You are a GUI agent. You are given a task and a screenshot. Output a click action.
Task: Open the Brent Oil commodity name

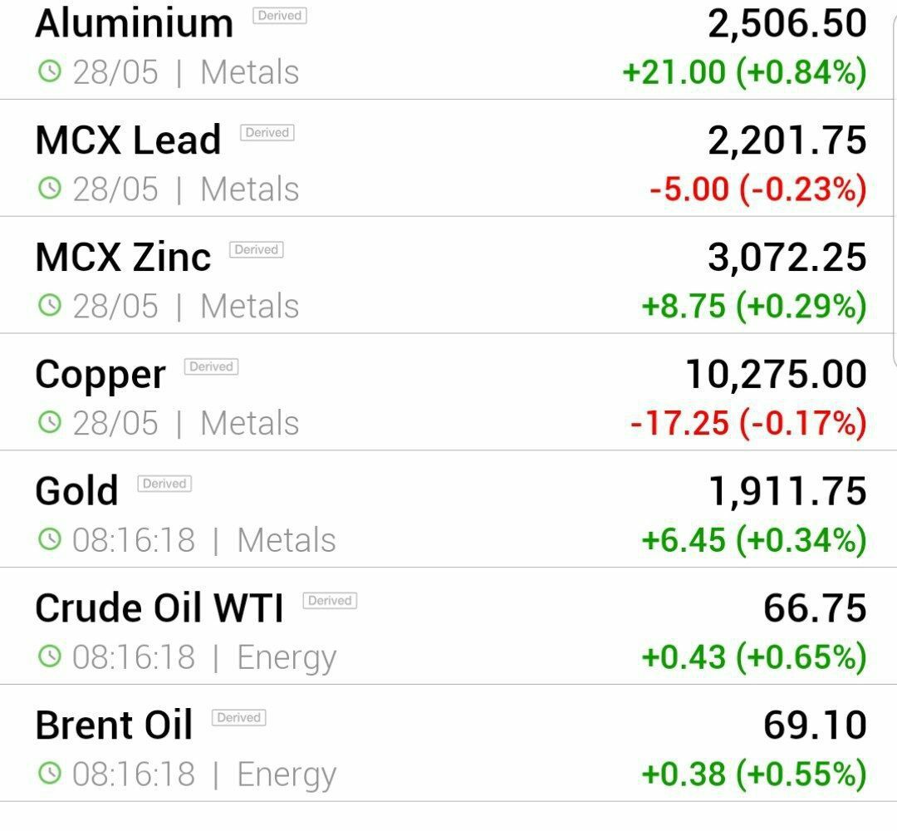[114, 725]
